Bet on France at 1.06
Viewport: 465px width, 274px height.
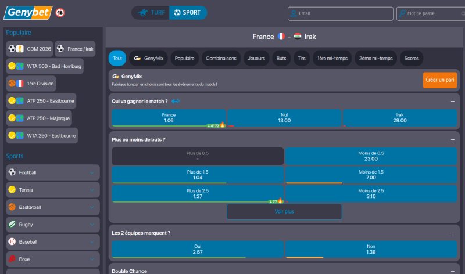pyautogui.click(x=169, y=118)
